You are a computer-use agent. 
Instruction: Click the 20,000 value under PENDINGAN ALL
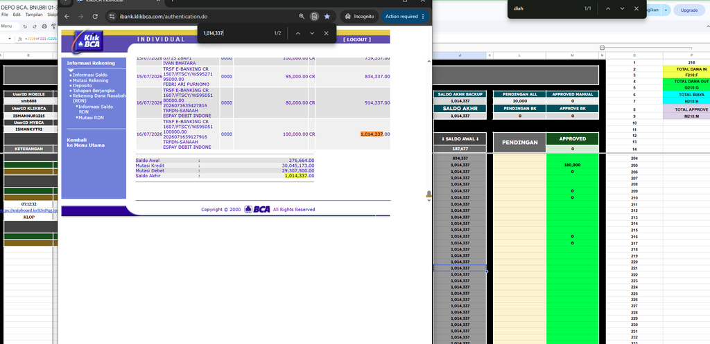[x=519, y=101]
